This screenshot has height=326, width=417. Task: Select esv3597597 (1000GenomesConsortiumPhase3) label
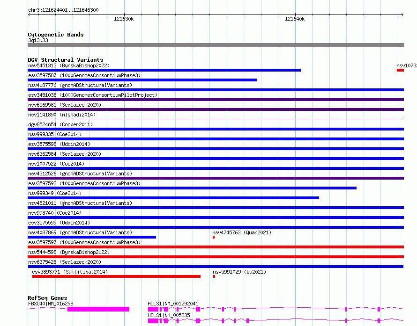[84, 242]
